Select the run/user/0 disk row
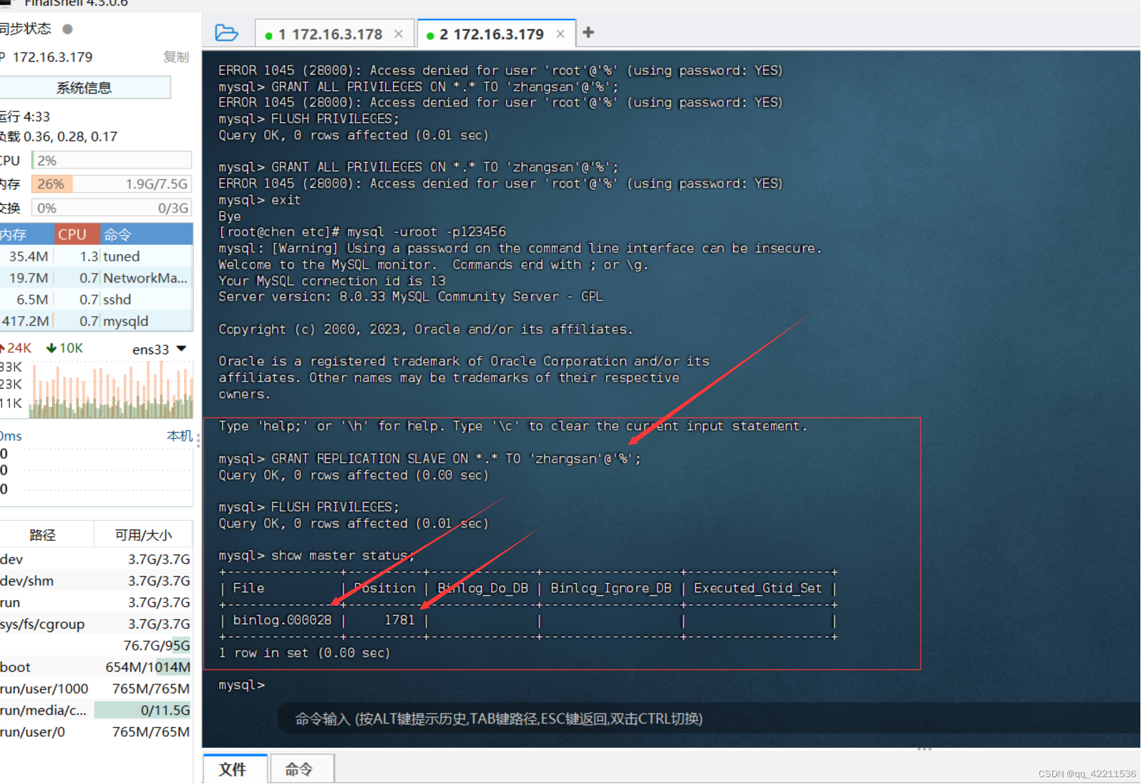The width and height of the screenshot is (1145, 784). (x=96, y=732)
